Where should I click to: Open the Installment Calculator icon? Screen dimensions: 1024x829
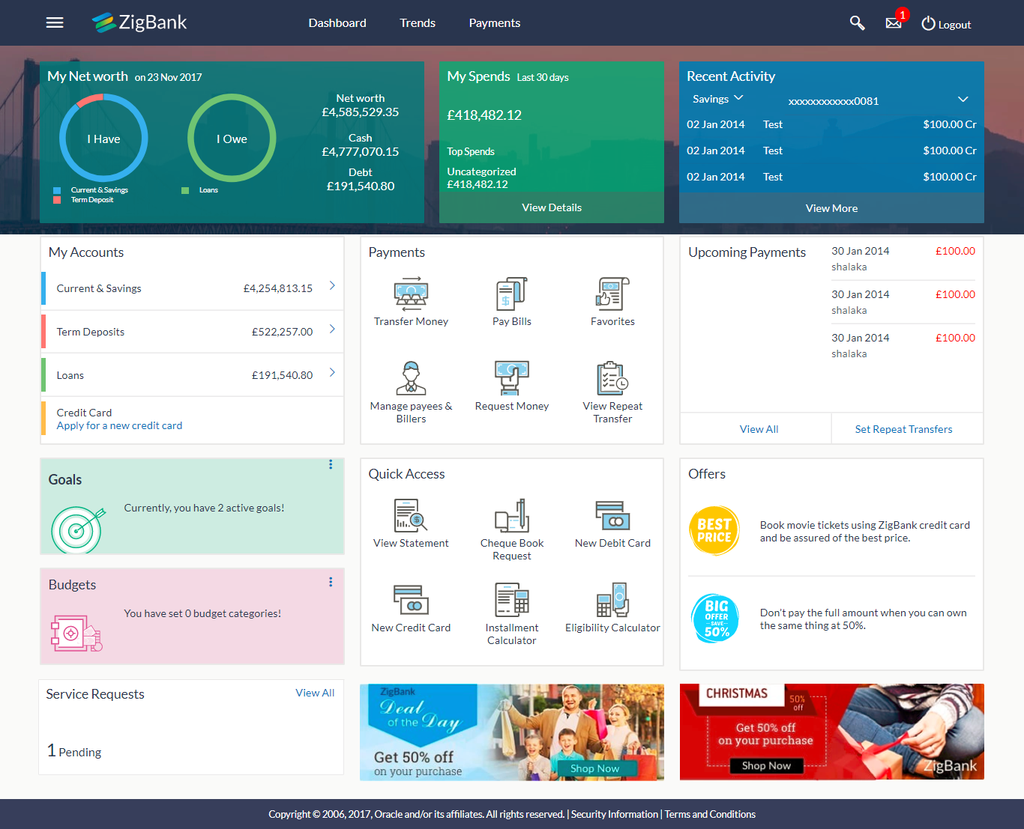512,600
